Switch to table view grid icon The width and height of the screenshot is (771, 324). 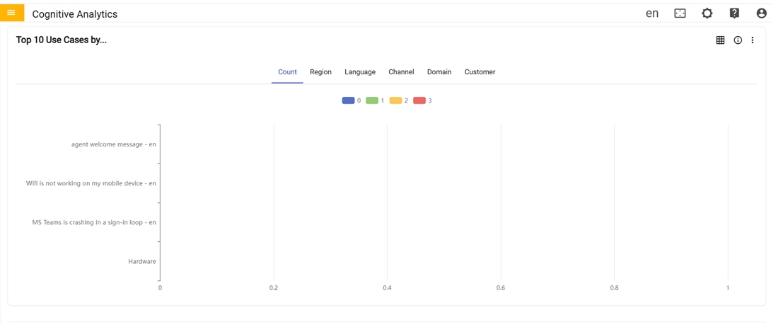pyautogui.click(x=720, y=40)
